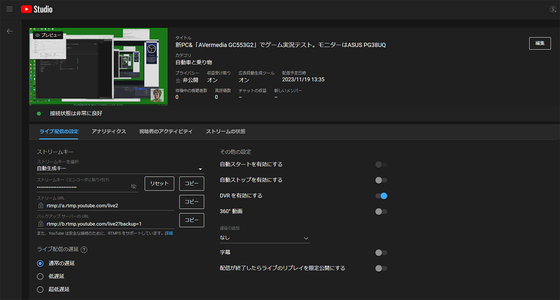Image resolution: width=560 pixels, height=300 pixels.
Task: Click the 自動車と乗り物 category text
Action: (194, 63)
